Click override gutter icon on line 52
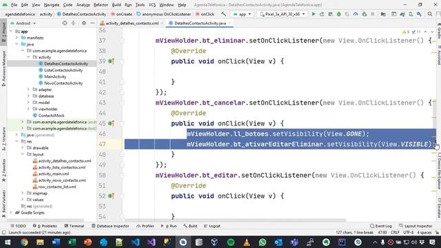 [111, 196]
